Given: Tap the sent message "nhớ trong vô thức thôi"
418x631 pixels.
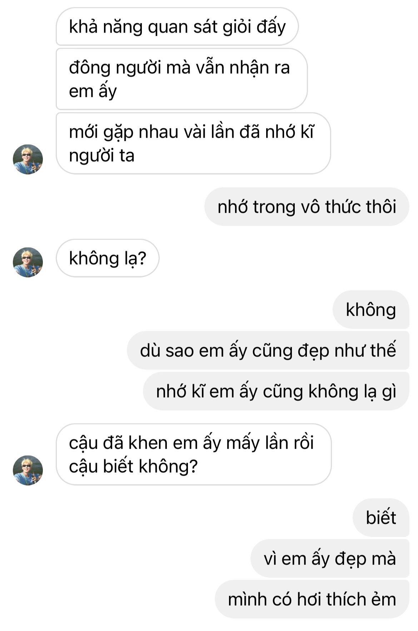Looking at the screenshot, I should click(307, 207).
